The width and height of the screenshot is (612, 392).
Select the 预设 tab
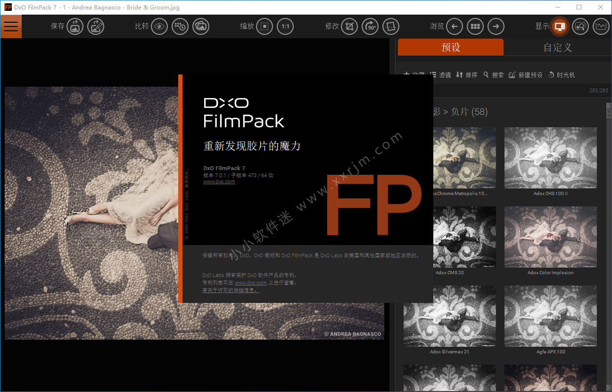coord(451,48)
